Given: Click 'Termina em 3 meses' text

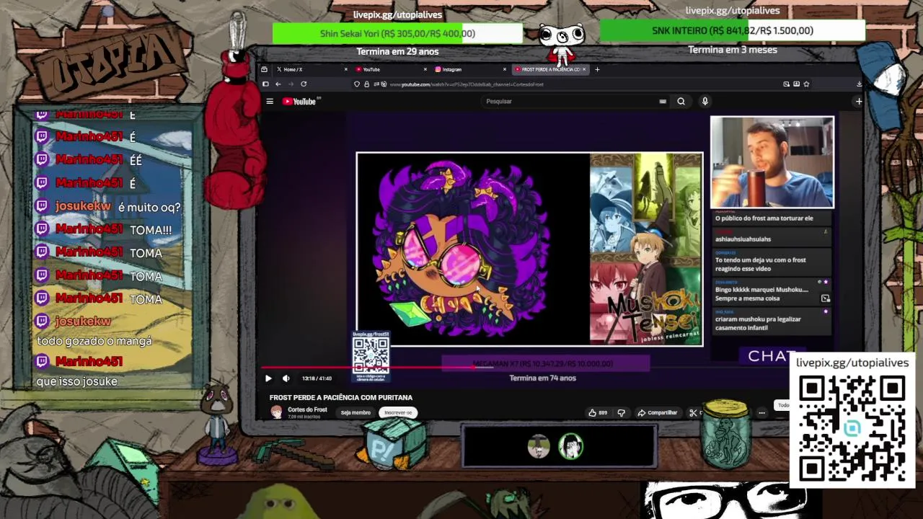Looking at the screenshot, I should 733,50.
